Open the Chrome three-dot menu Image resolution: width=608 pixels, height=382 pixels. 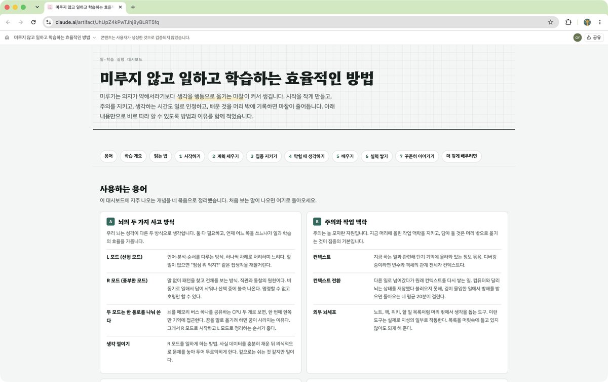pyautogui.click(x=600, y=22)
